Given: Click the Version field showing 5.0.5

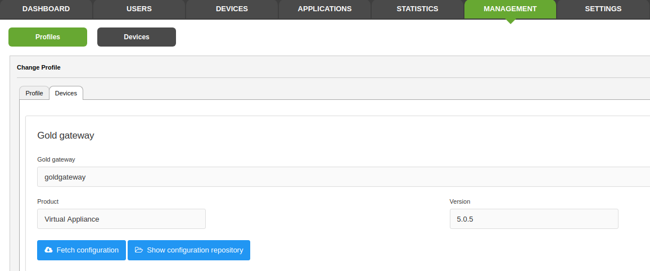Looking at the screenshot, I should 534,219.
